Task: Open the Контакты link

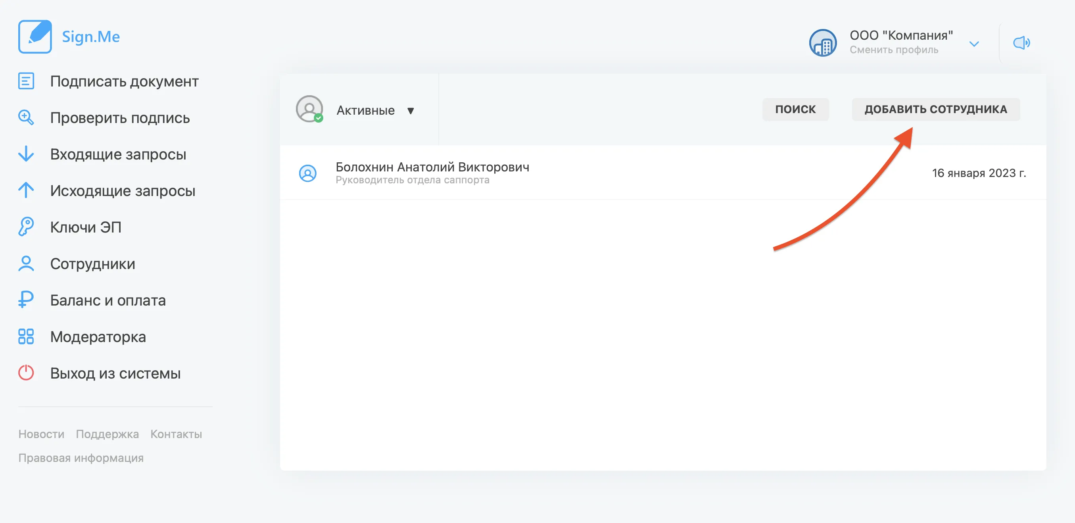Action: pos(176,434)
